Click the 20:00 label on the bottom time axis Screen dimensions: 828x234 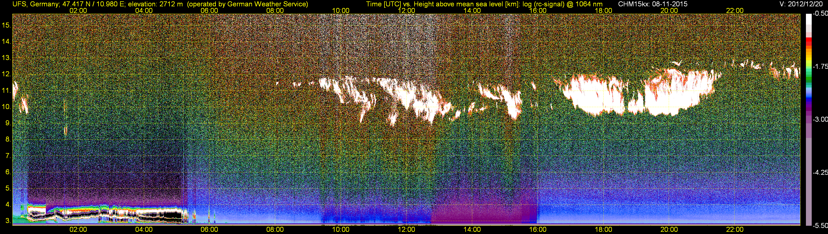tap(669, 230)
